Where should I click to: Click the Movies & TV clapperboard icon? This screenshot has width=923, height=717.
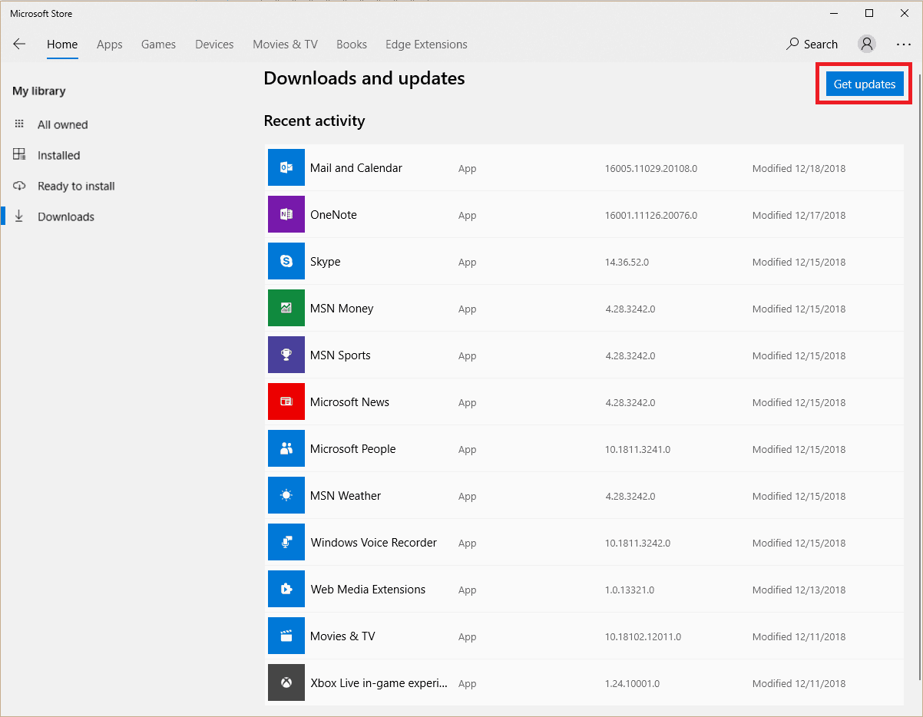pyautogui.click(x=286, y=636)
